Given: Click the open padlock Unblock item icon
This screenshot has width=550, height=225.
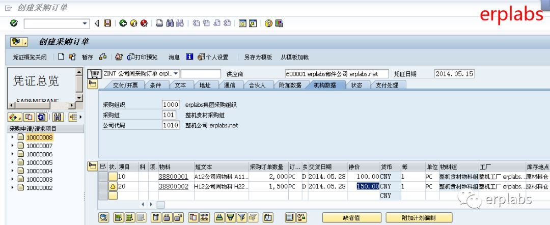Looking at the screenshot, I should [x=178, y=217].
